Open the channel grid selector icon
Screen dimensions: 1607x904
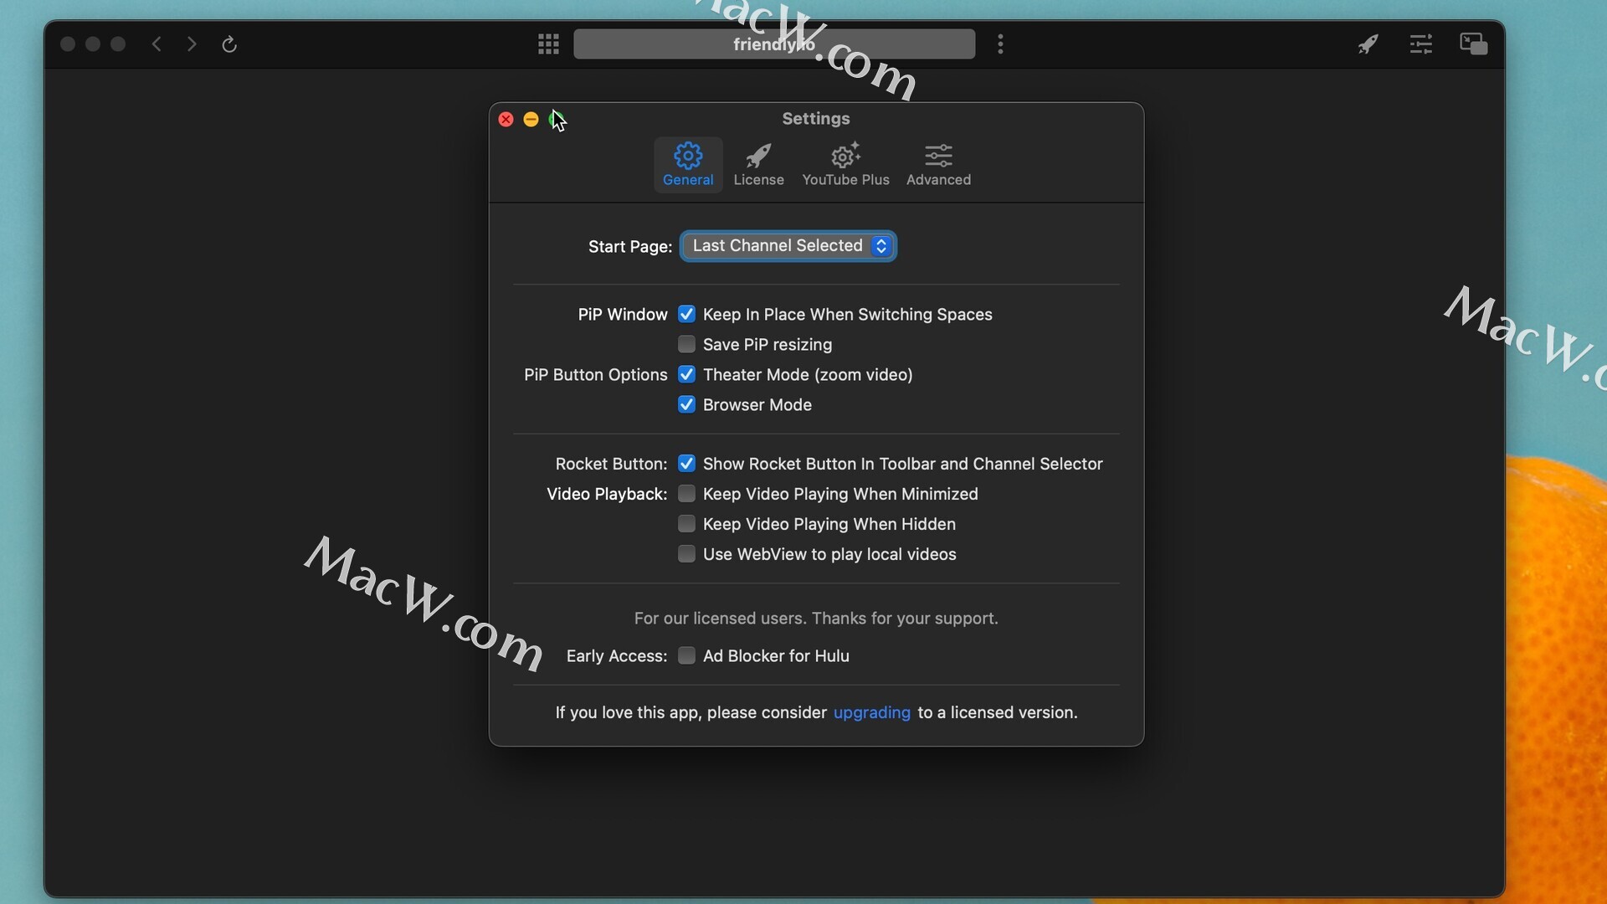pyautogui.click(x=548, y=44)
